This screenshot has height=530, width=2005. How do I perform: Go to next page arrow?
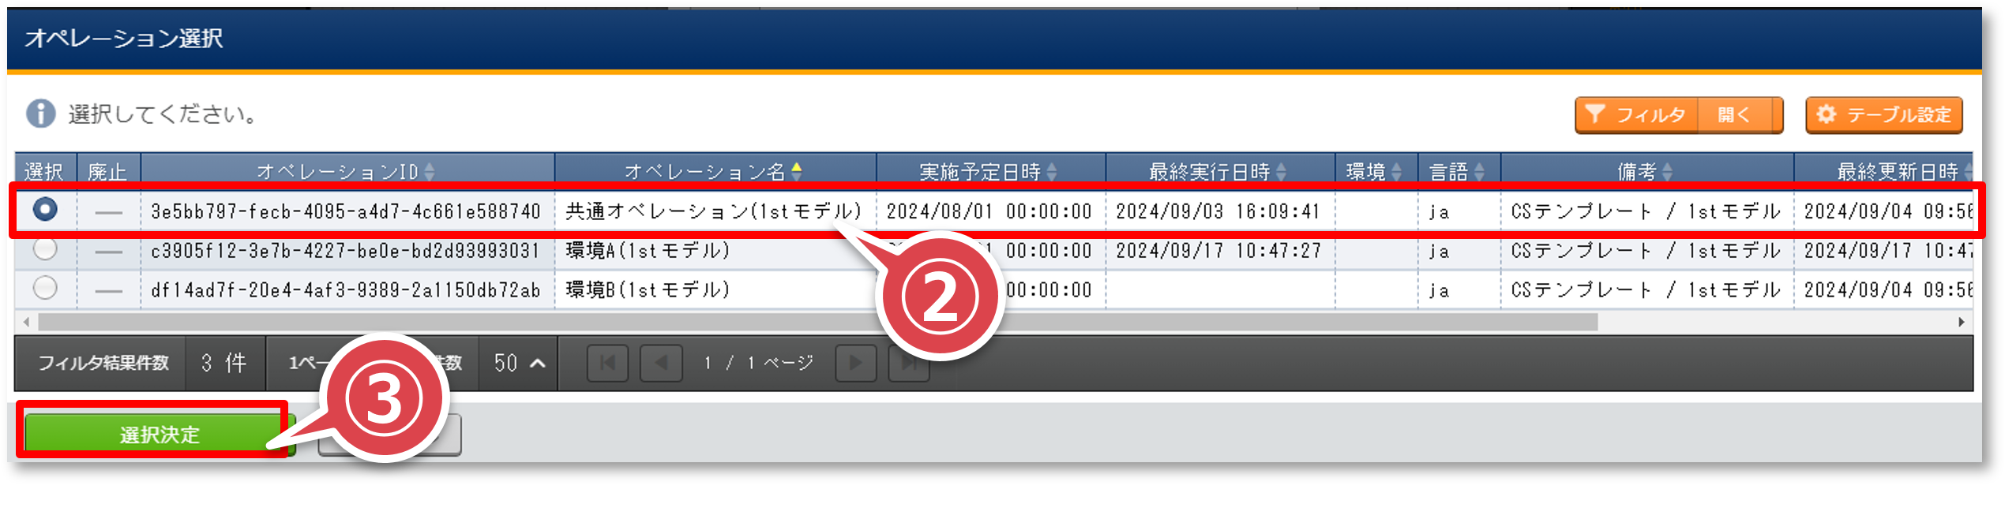click(x=856, y=363)
